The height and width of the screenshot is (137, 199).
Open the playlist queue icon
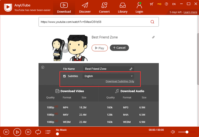pyautogui.click(x=48, y=132)
